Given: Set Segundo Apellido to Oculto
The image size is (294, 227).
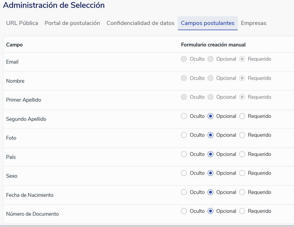Looking at the screenshot, I should click(x=184, y=116).
